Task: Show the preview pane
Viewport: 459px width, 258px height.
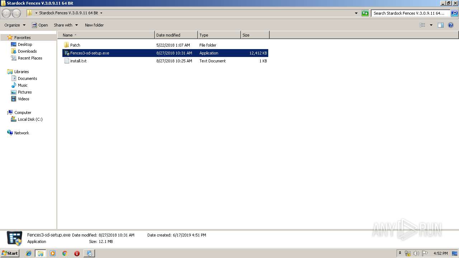Action: tap(441, 25)
